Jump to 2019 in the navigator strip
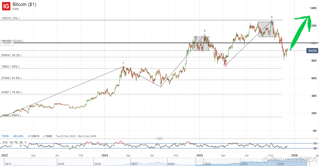Viewport: 319px width, 166px height. [x=61, y=164]
